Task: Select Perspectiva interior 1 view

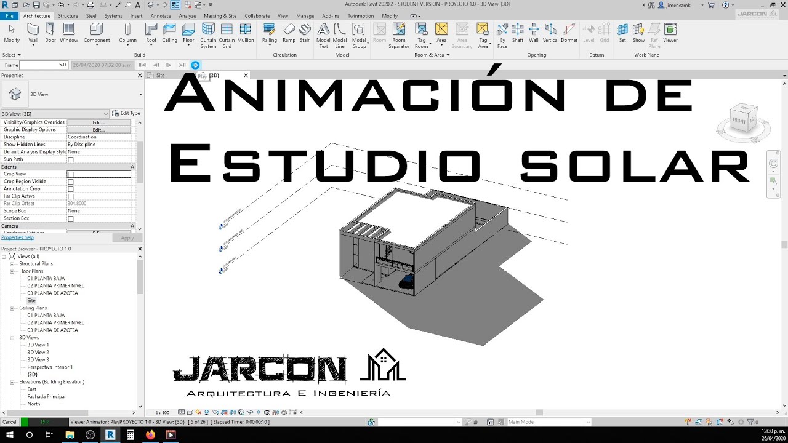Action: tap(50, 367)
